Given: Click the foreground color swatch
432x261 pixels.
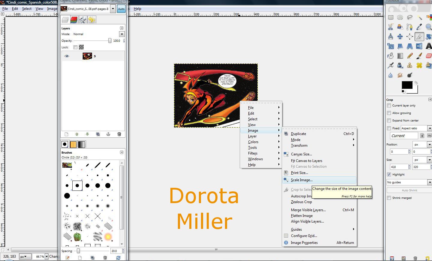Looking at the screenshot, I should tap(407, 85).
